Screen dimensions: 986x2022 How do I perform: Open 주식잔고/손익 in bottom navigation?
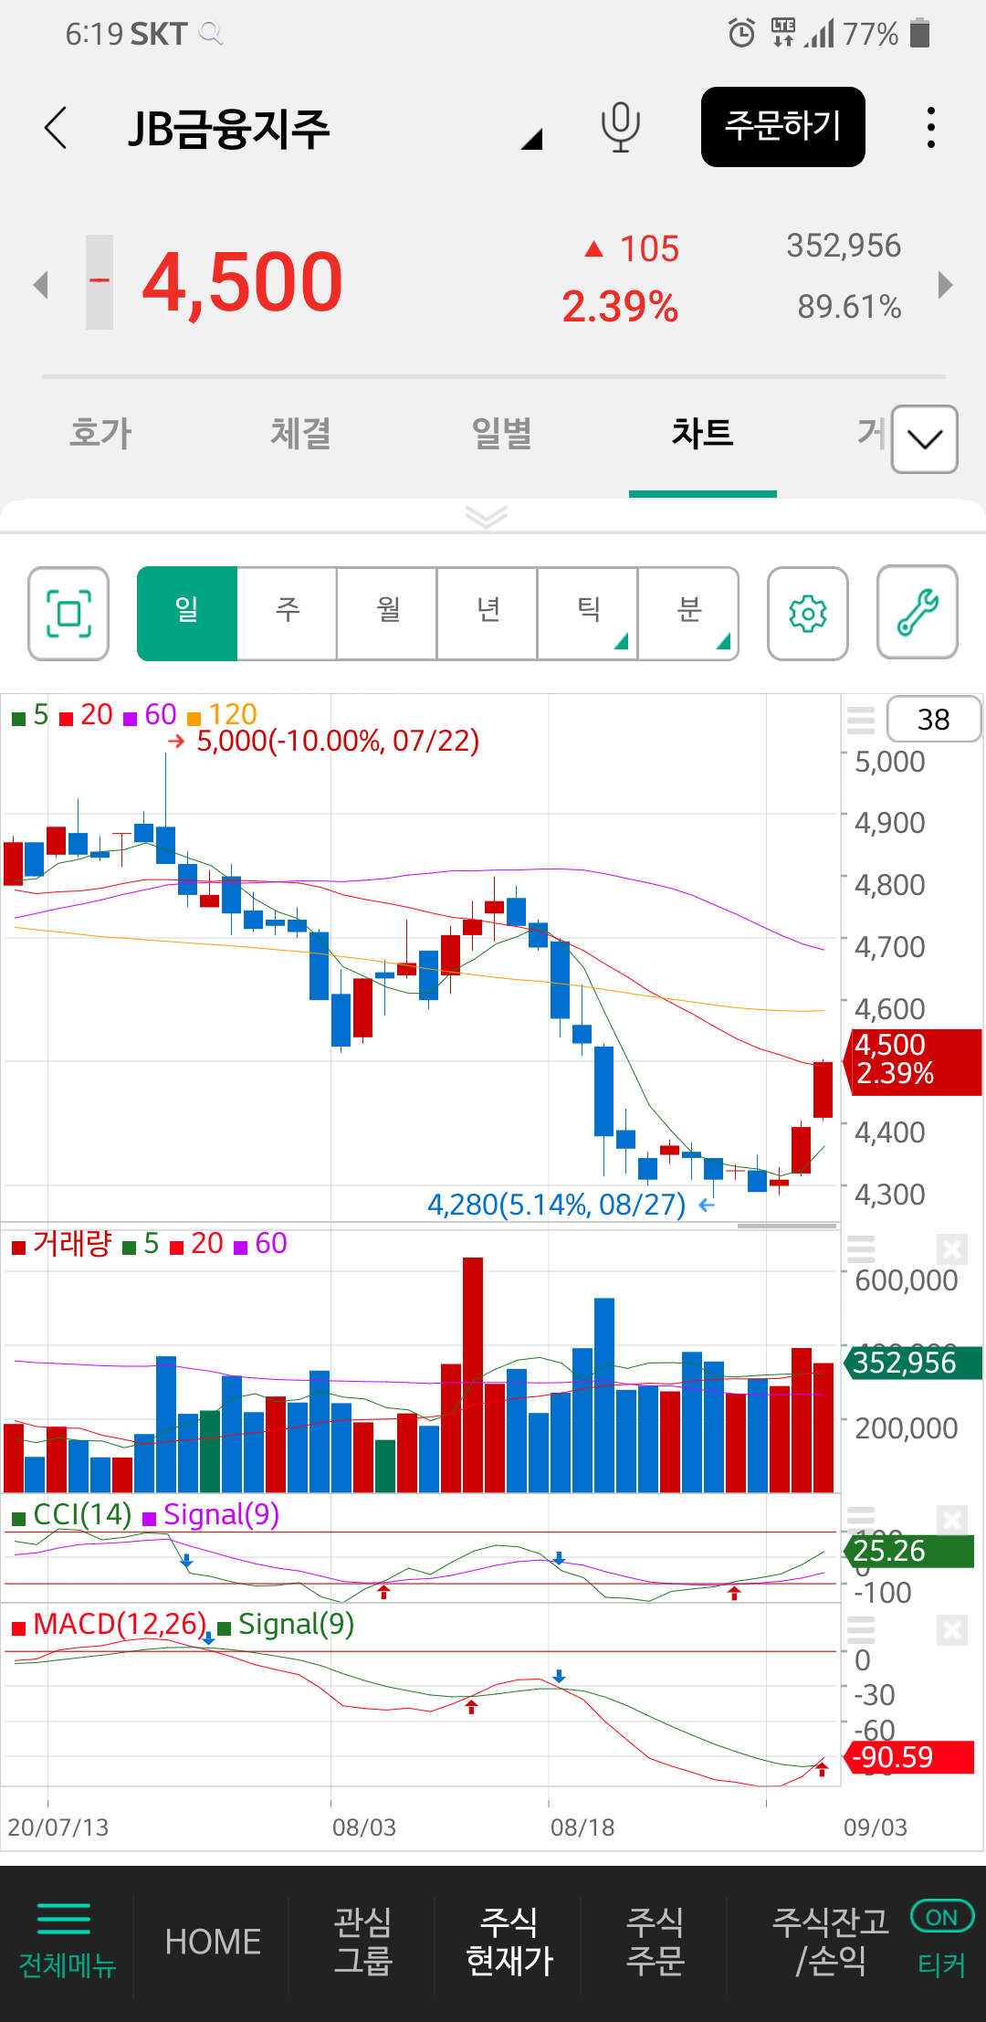pos(830,1942)
